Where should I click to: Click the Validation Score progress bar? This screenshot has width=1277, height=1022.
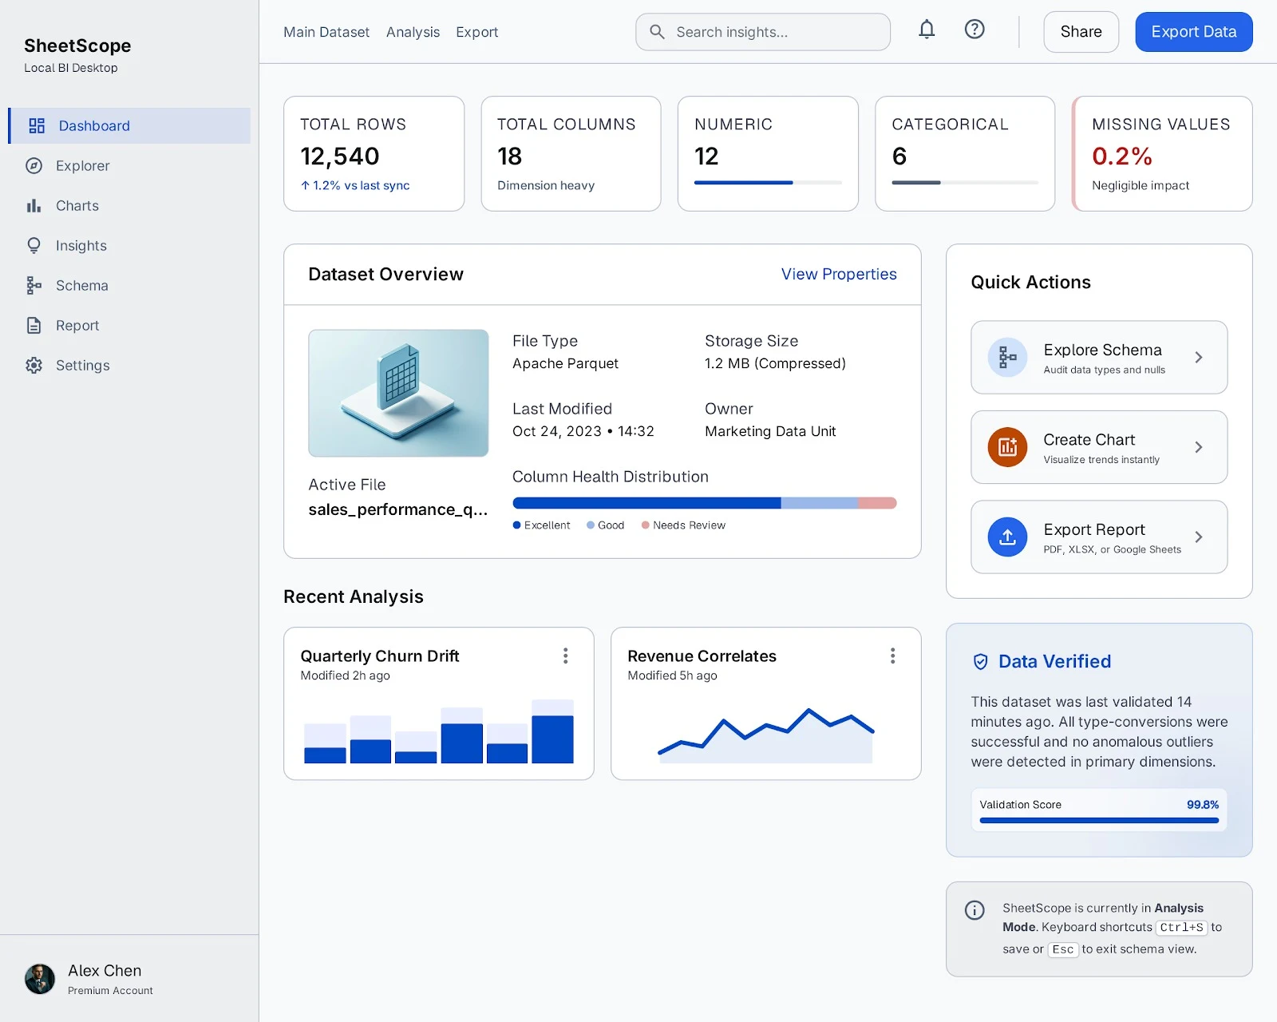1099,820
